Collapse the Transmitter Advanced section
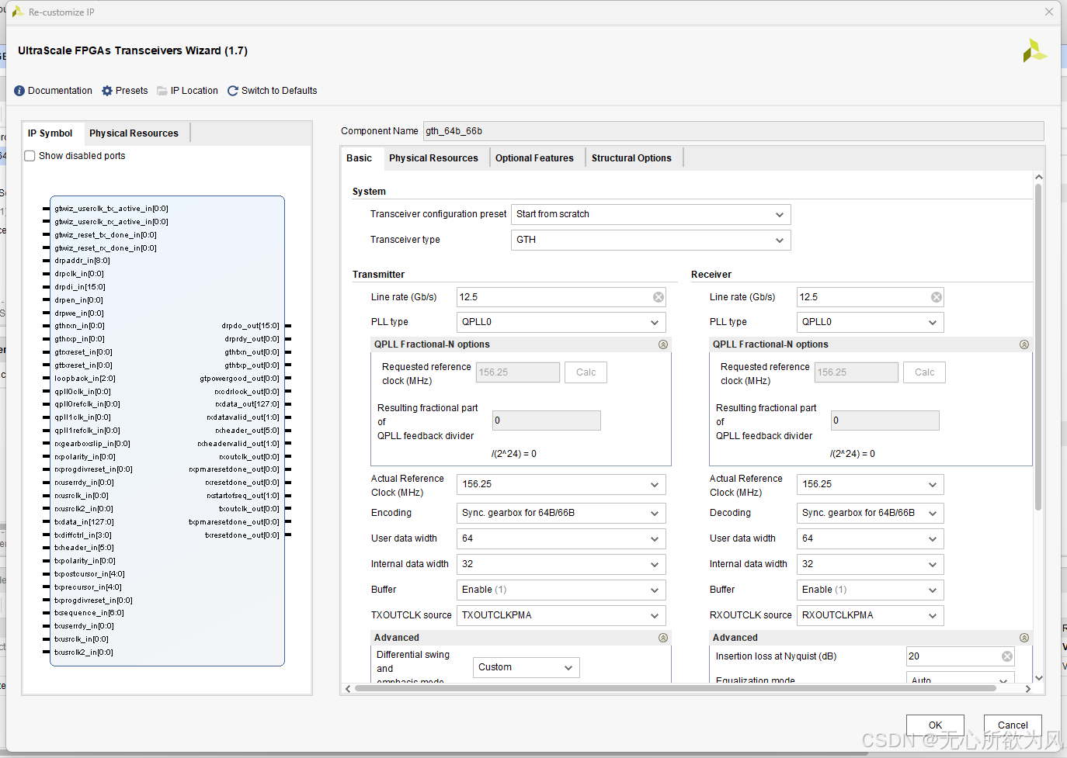The image size is (1067, 758). click(663, 638)
